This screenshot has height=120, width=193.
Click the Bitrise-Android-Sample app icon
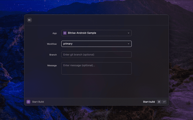click(x=65, y=33)
